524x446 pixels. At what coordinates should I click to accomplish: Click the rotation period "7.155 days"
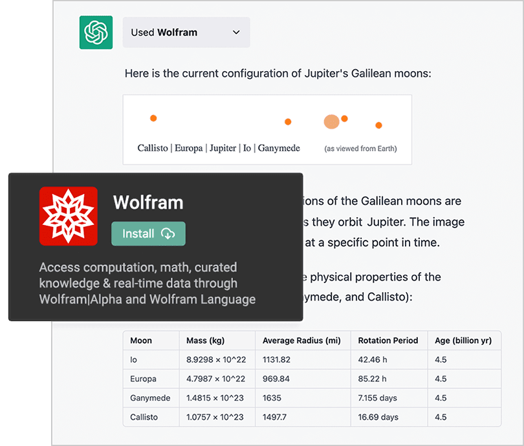tap(378, 398)
